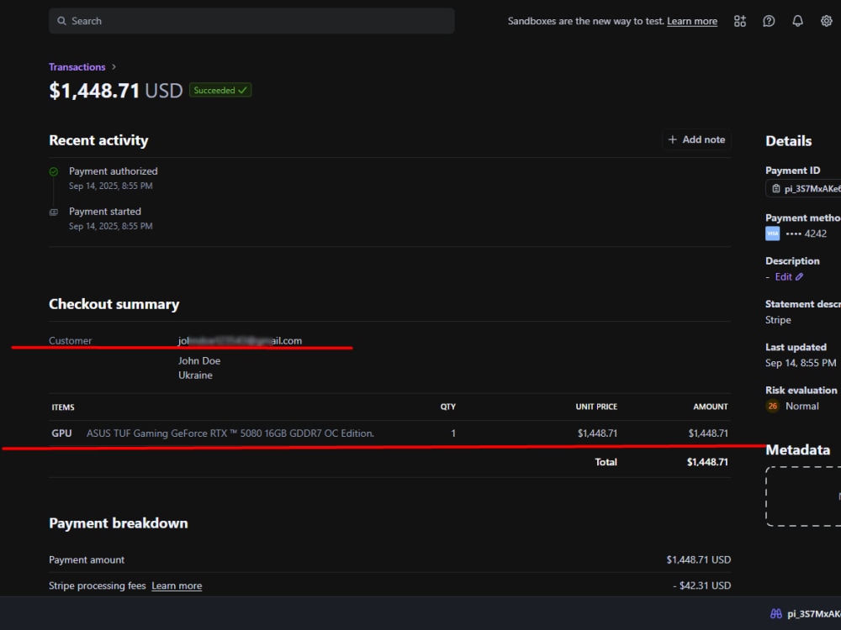Click customer name John Doe
Image resolution: width=841 pixels, height=630 pixels.
click(199, 361)
